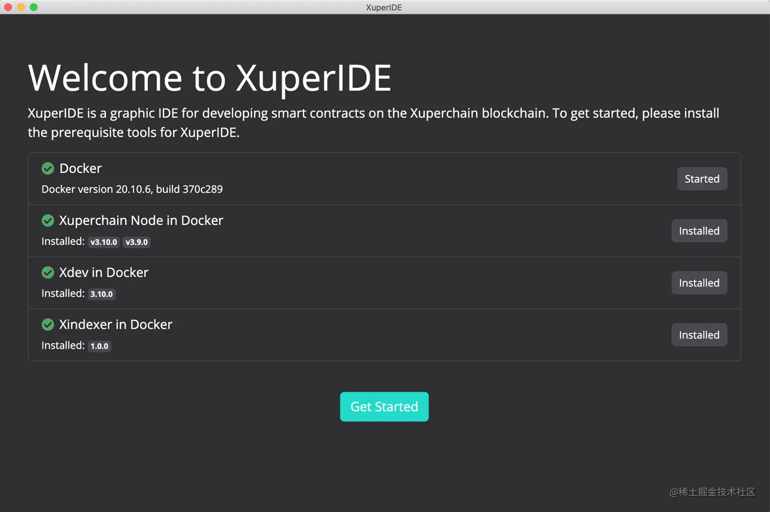The image size is (770, 512).
Task: Minimize the window with yellow button
Action: (21, 7)
